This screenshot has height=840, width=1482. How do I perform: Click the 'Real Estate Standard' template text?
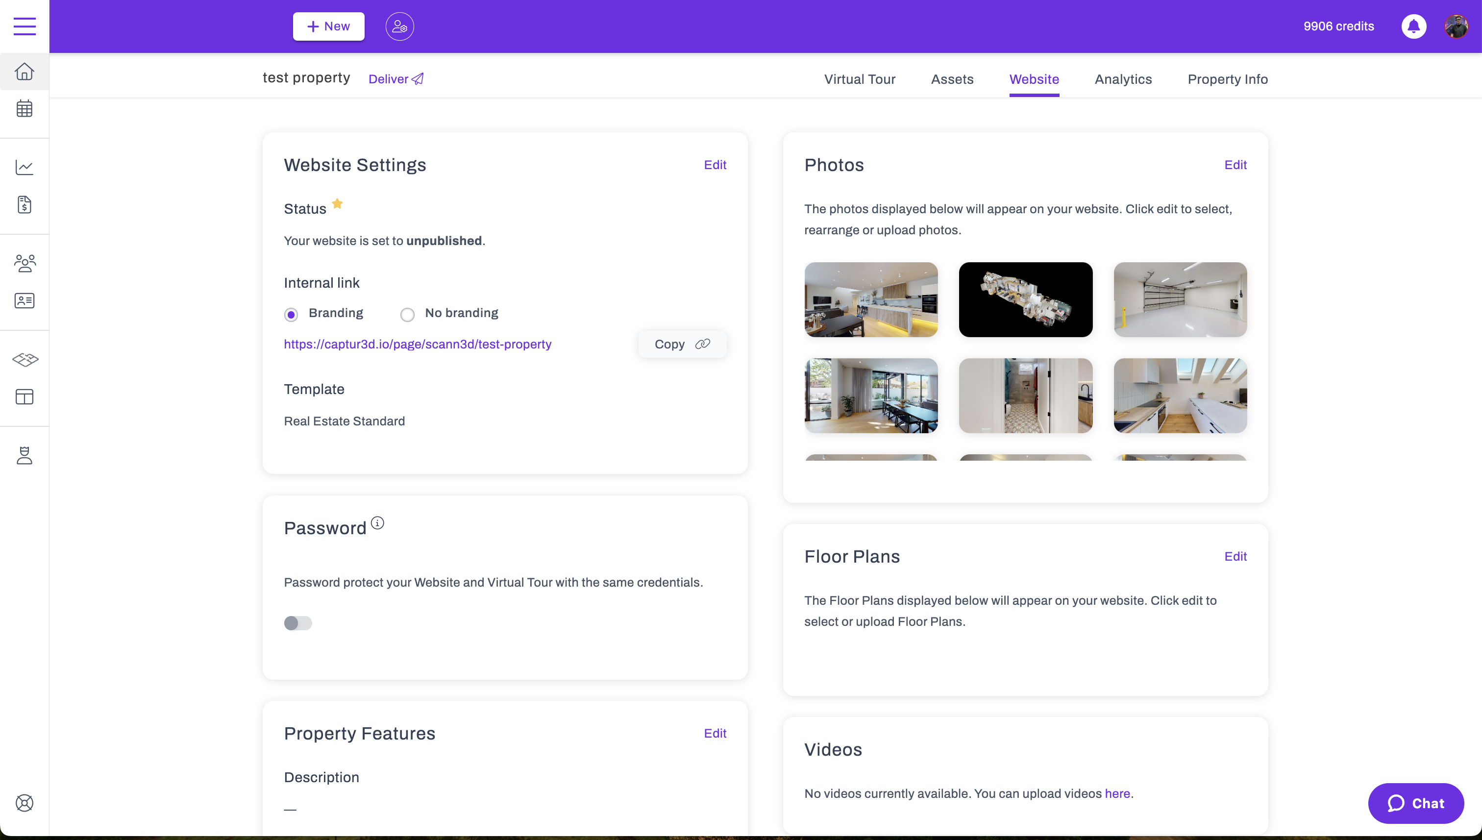345,421
